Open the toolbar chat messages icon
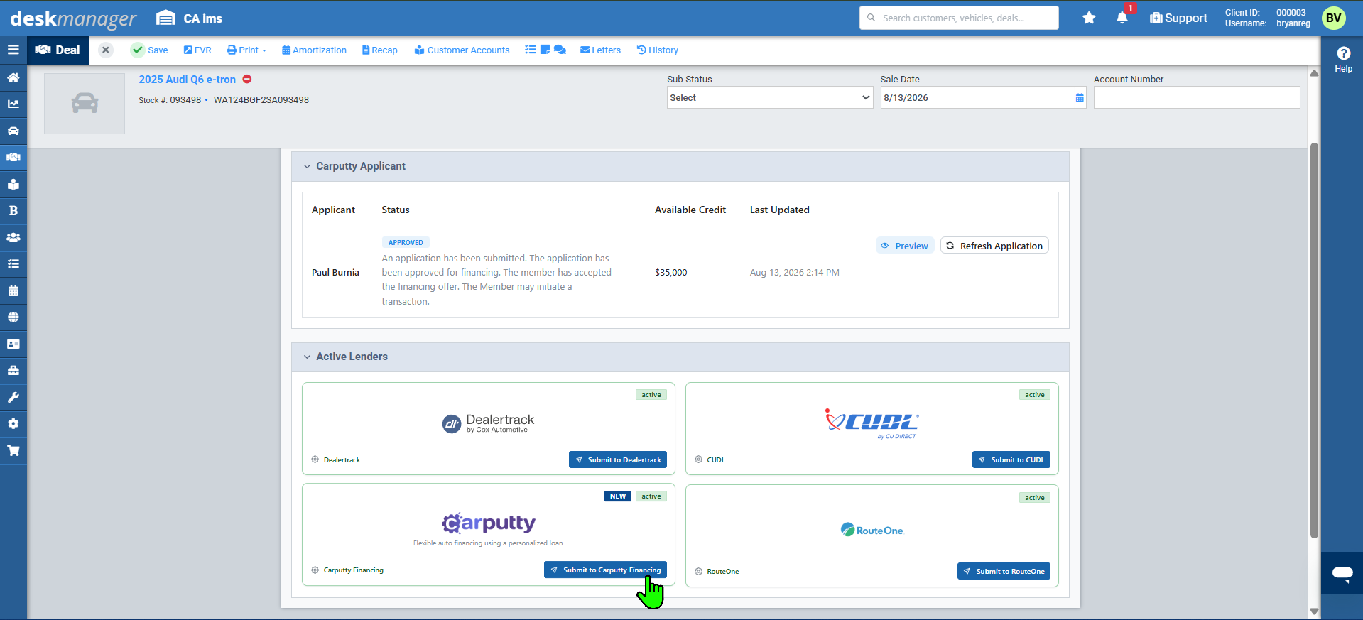 (x=560, y=50)
